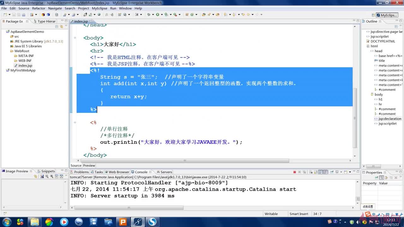Collapse the scriptlet fold marker beside <%

click(x=75, y=122)
